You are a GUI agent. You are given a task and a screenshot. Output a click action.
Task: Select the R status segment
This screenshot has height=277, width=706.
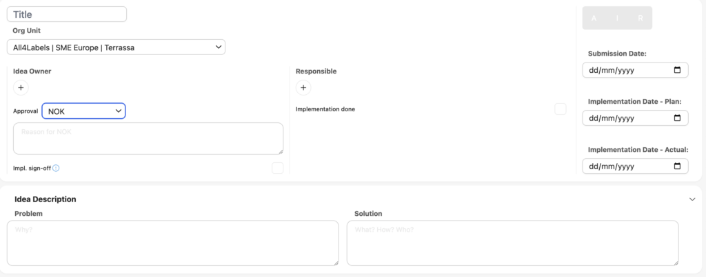pos(640,19)
